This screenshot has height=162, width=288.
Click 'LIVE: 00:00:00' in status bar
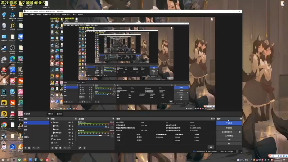coord(200,152)
